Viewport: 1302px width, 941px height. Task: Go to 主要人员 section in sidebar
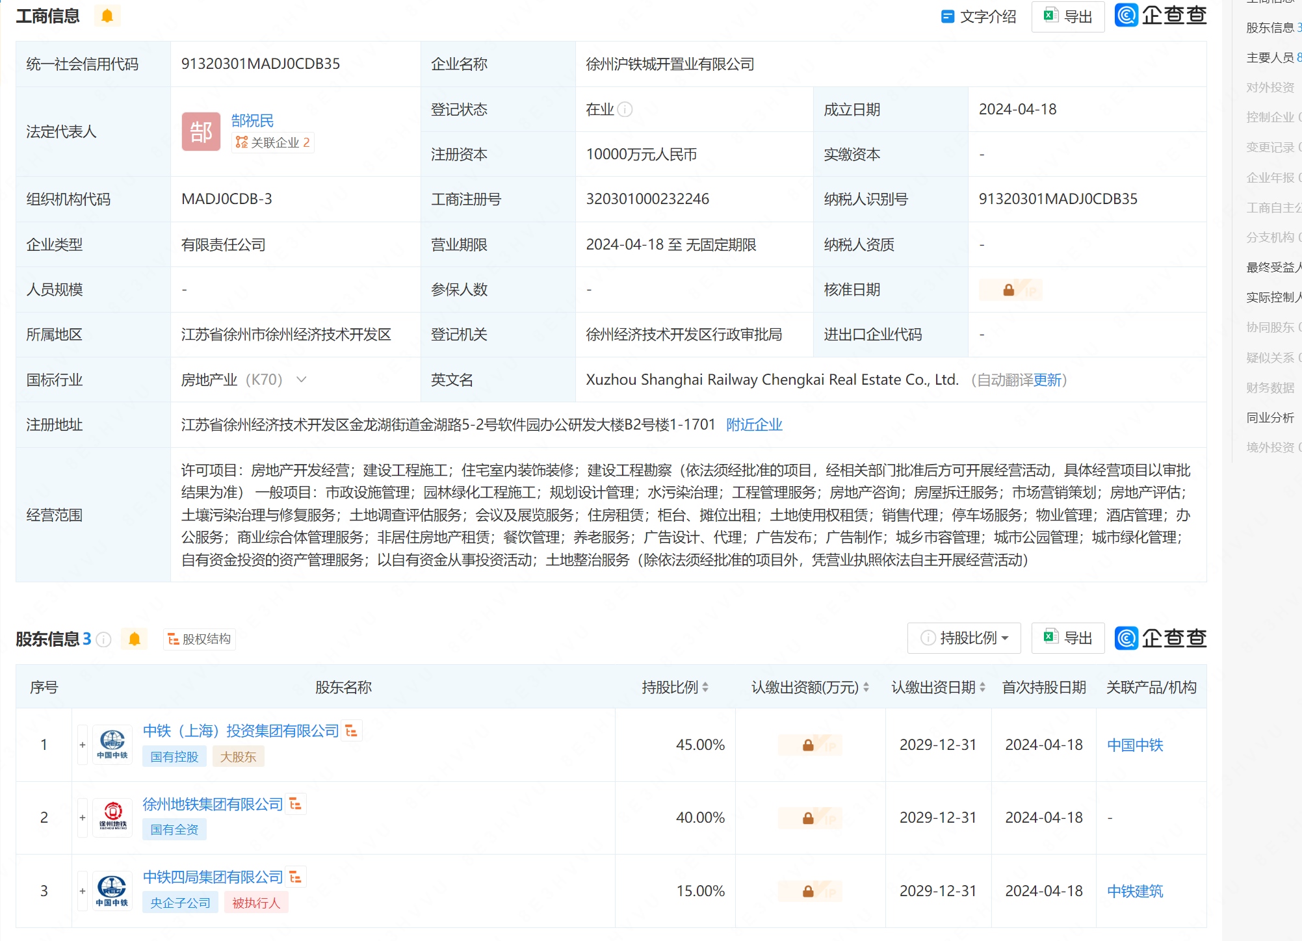pos(1270,58)
